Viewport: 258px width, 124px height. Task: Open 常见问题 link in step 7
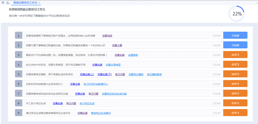pos(93,94)
